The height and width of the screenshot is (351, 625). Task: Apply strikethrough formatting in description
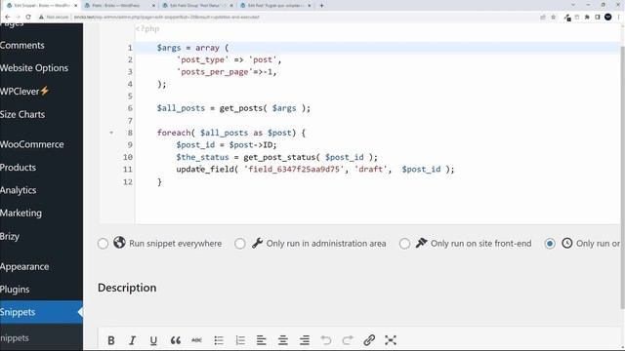coord(196,340)
